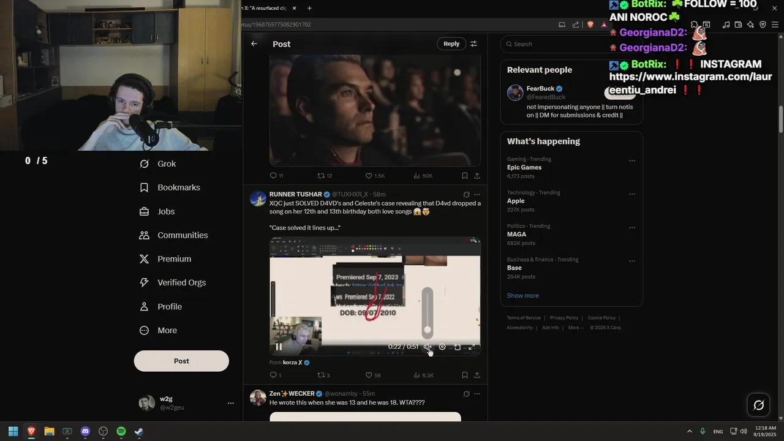Expand the footer More menu
This screenshot has width=784, height=441.
point(576,328)
